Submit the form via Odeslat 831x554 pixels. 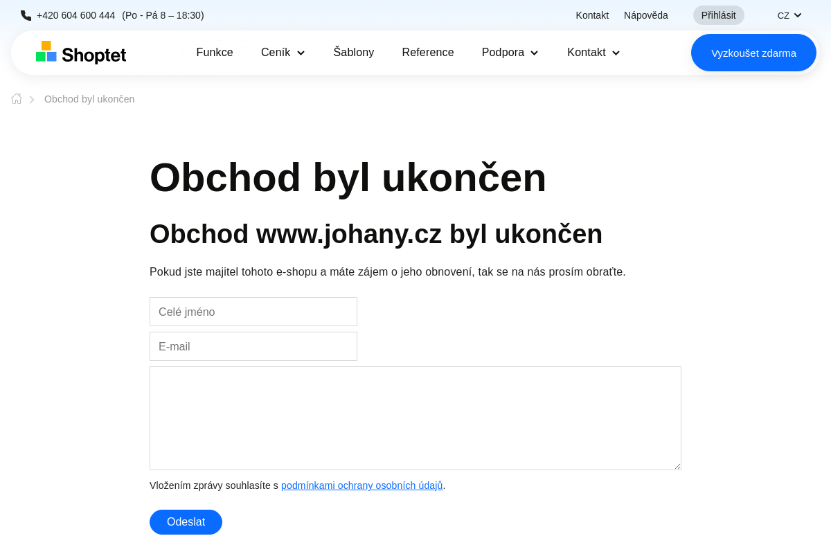[186, 521]
